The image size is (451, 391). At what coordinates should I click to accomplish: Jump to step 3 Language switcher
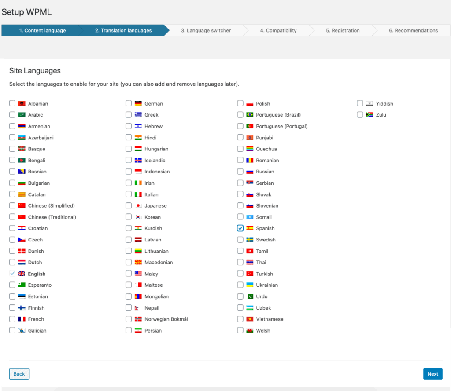tap(206, 30)
